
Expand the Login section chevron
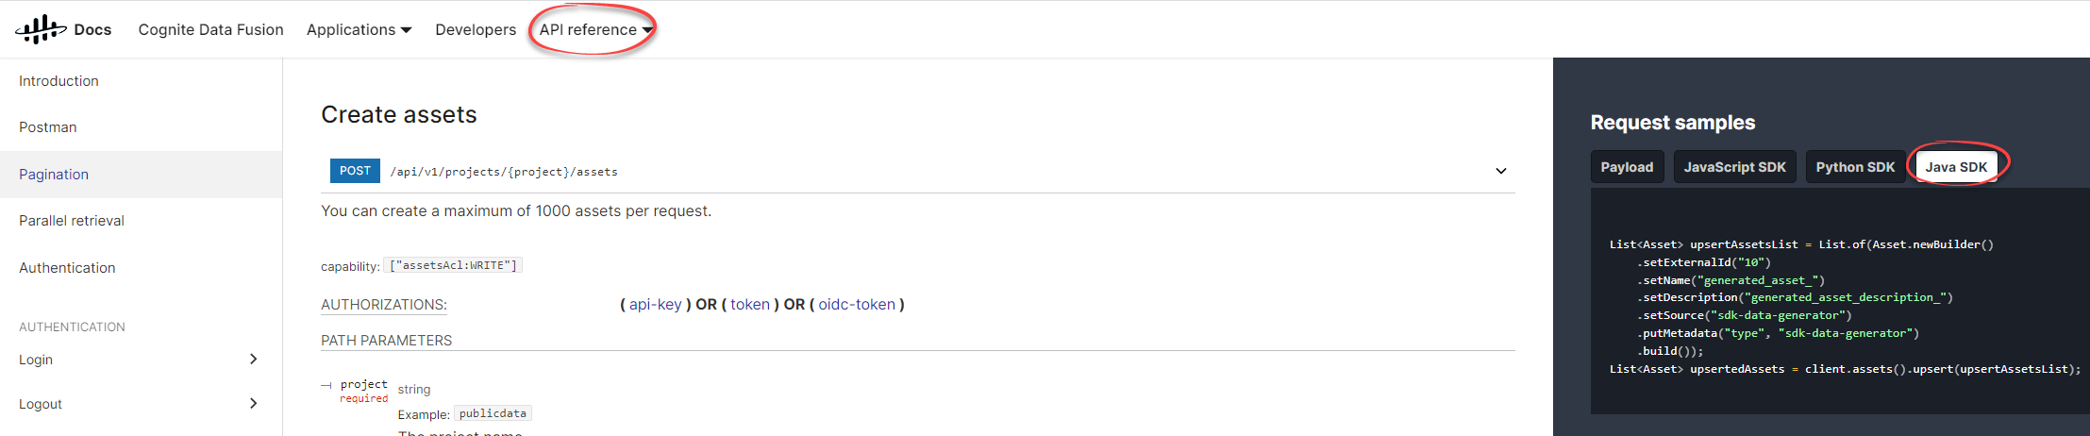253,359
